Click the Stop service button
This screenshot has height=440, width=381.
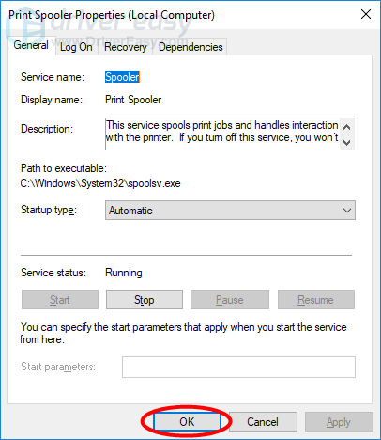pos(145,300)
